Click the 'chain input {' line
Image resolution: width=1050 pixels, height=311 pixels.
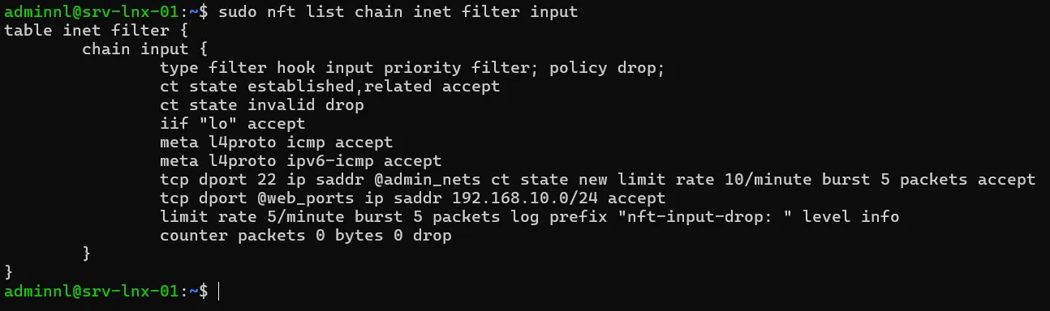(145, 49)
